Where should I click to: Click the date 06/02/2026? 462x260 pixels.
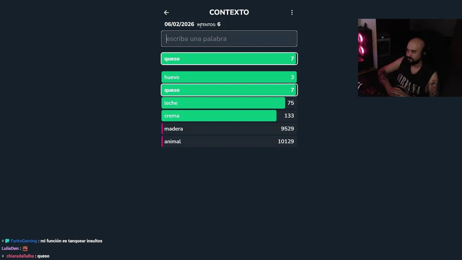pyautogui.click(x=179, y=24)
